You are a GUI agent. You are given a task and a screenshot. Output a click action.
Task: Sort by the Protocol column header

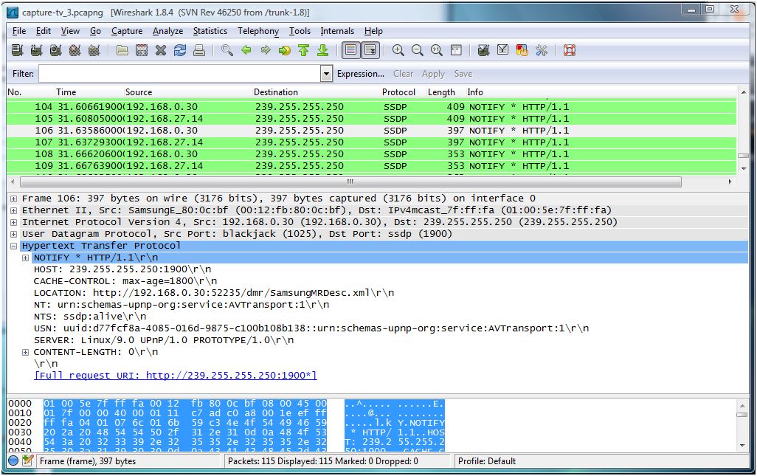(x=398, y=92)
